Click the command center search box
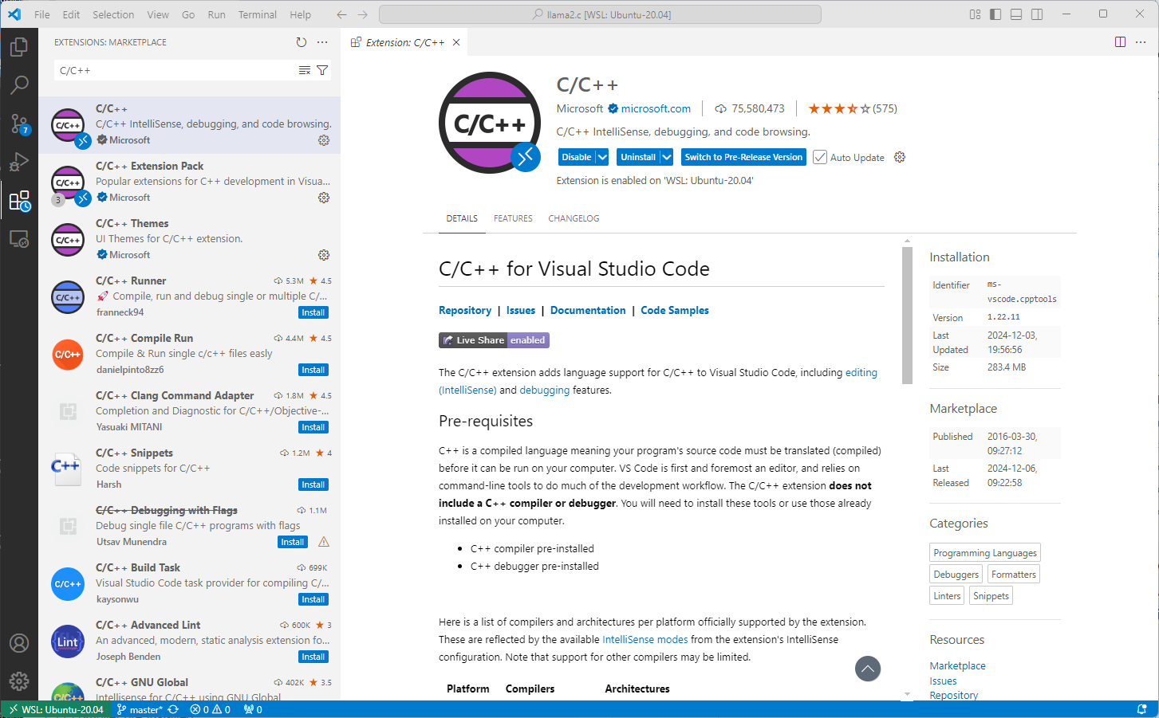Image resolution: width=1159 pixels, height=718 pixels. pos(600,14)
